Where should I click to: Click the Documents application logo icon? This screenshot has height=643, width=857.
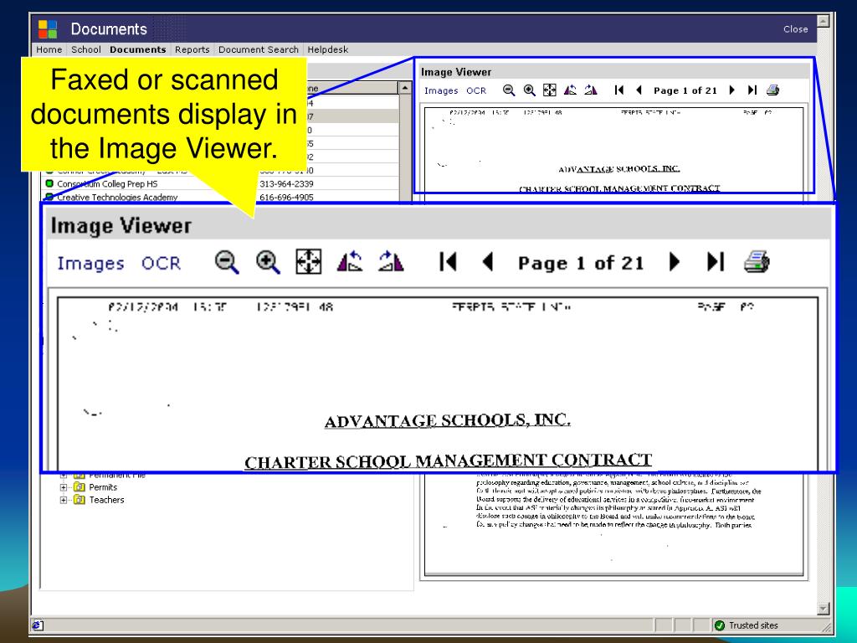[48, 29]
